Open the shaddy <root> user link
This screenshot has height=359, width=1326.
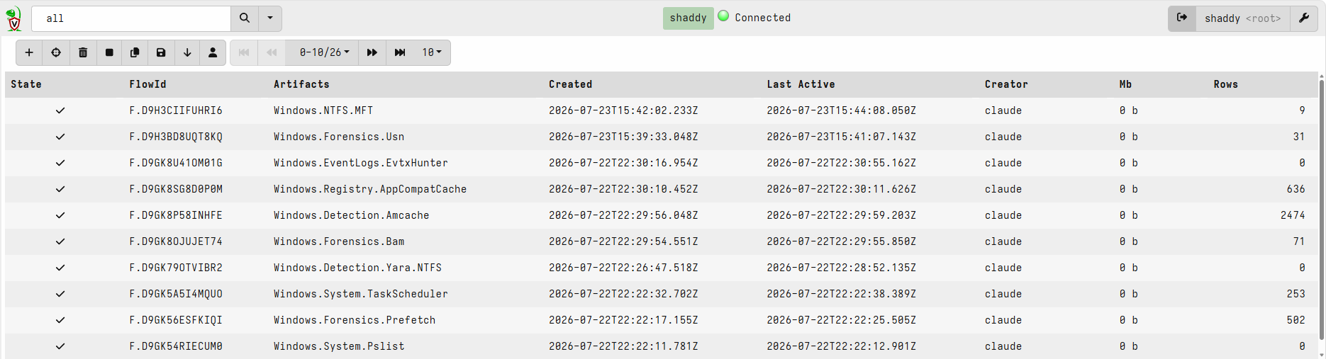tap(1242, 18)
